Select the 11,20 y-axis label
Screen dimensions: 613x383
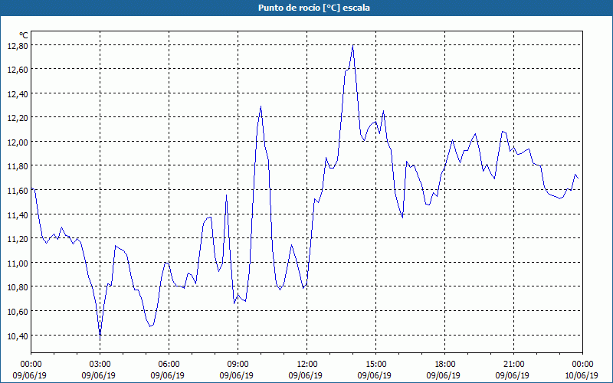(18, 239)
